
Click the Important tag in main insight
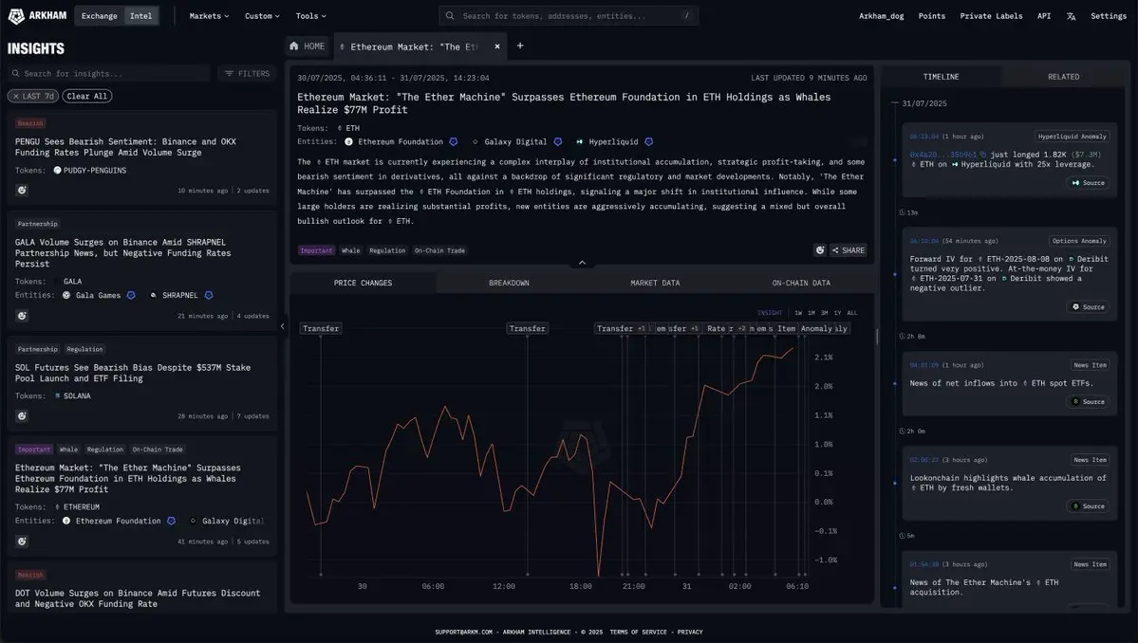(x=316, y=250)
